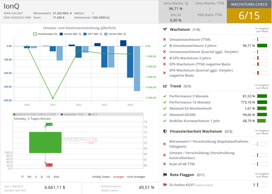Toggle the Gewinn [Mio. $] legend entry

[x=115, y=34]
